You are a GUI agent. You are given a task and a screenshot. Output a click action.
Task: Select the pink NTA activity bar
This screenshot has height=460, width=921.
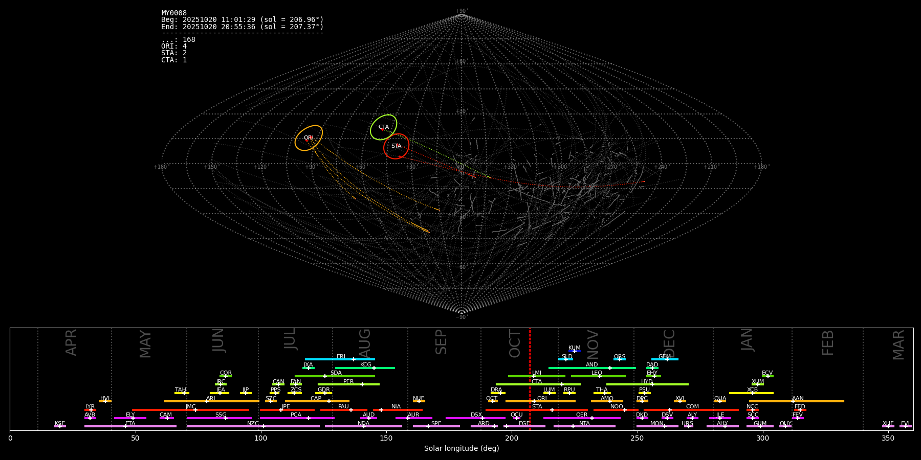584,426
